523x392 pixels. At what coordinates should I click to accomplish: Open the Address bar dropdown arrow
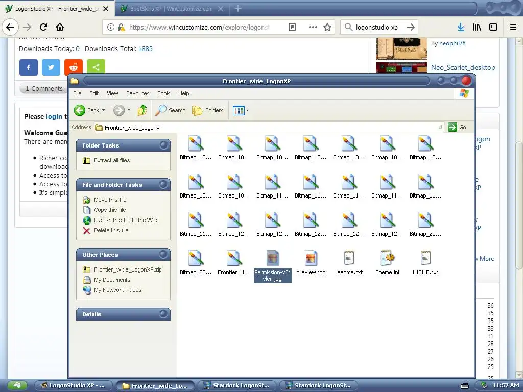[440, 127]
